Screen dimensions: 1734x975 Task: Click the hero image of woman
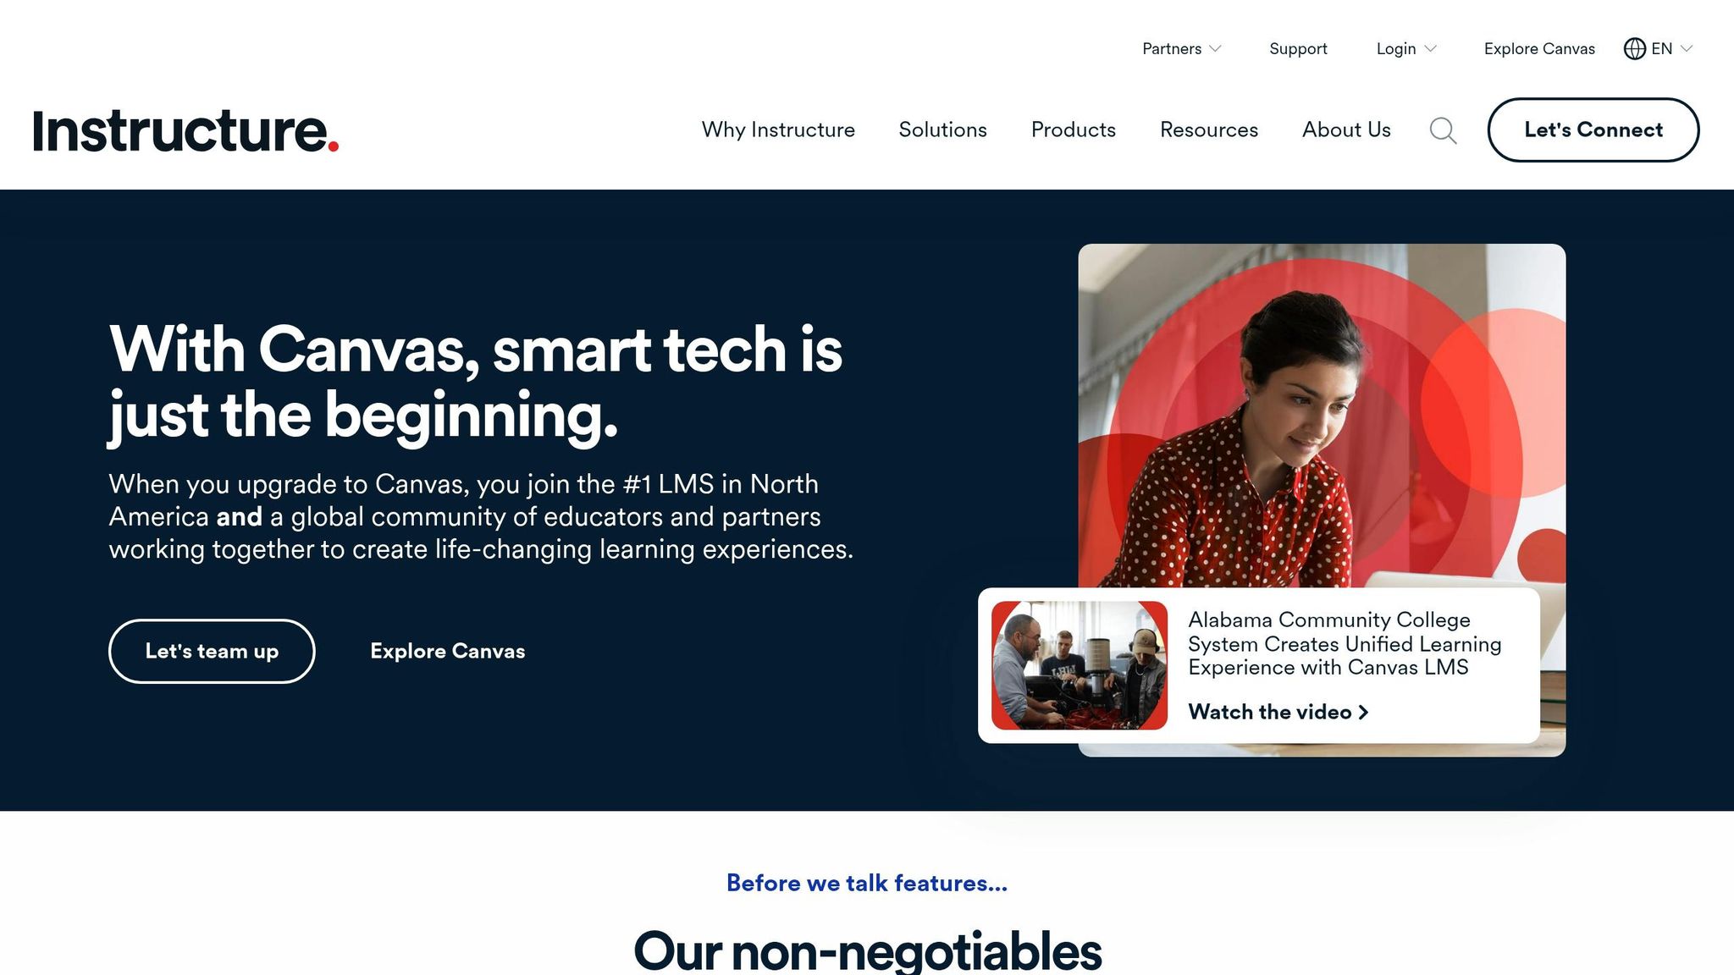(1322, 415)
